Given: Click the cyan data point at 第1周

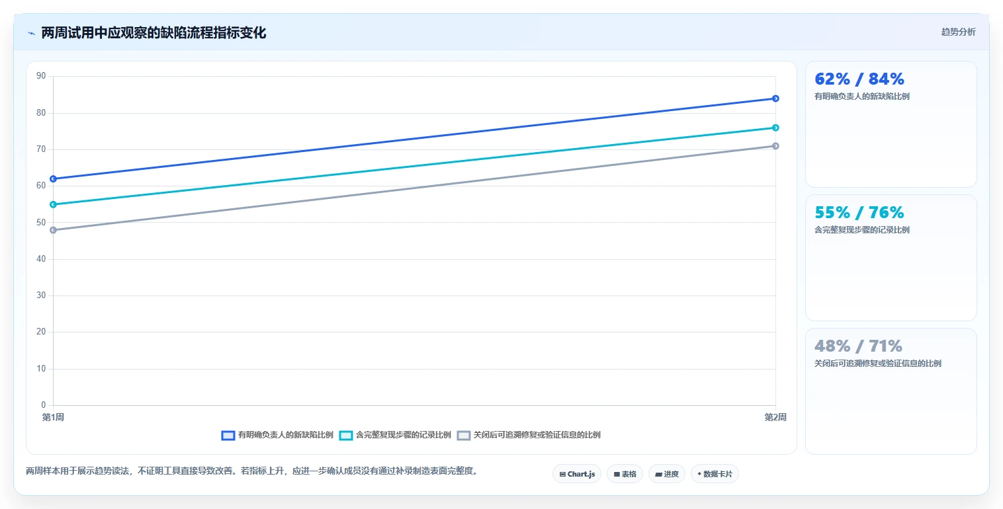Looking at the screenshot, I should [53, 204].
